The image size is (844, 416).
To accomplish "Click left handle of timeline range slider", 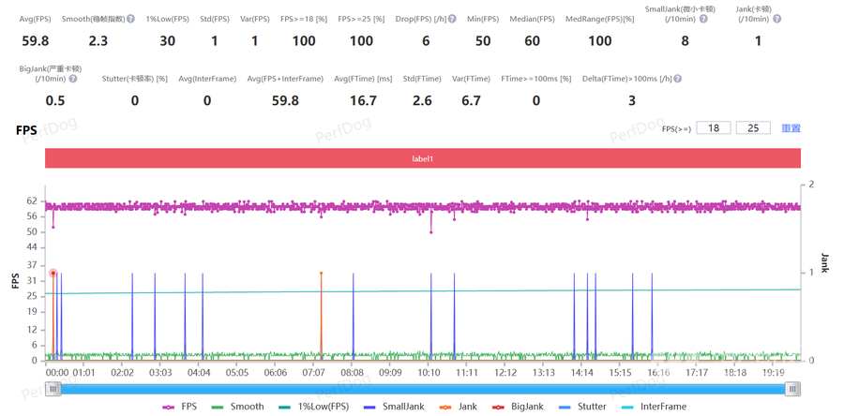I will (53, 389).
